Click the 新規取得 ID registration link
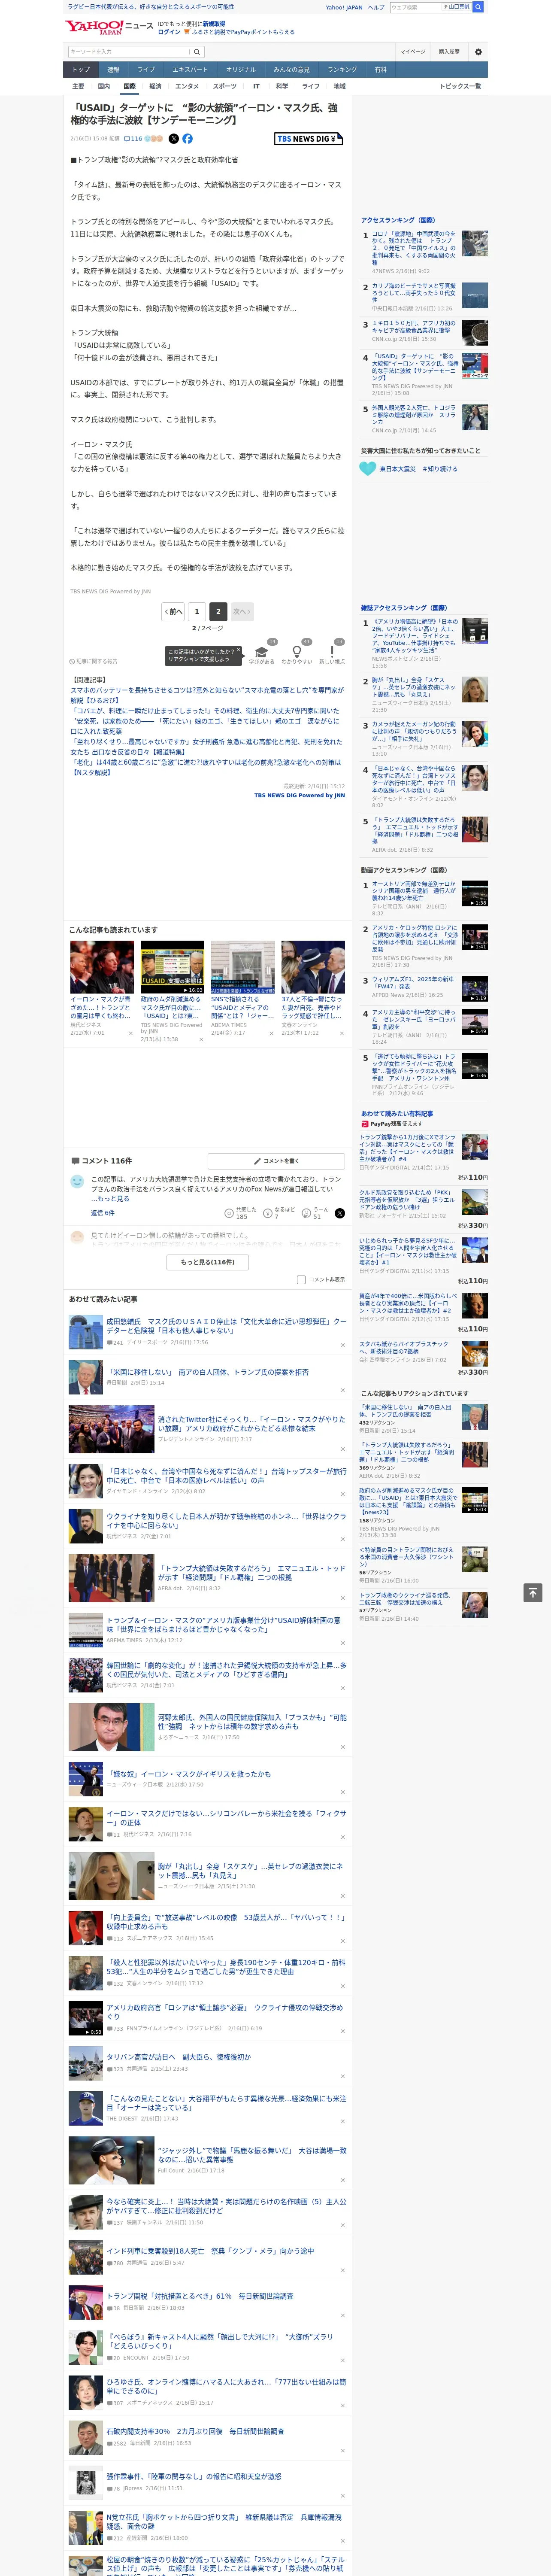 [214, 23]
